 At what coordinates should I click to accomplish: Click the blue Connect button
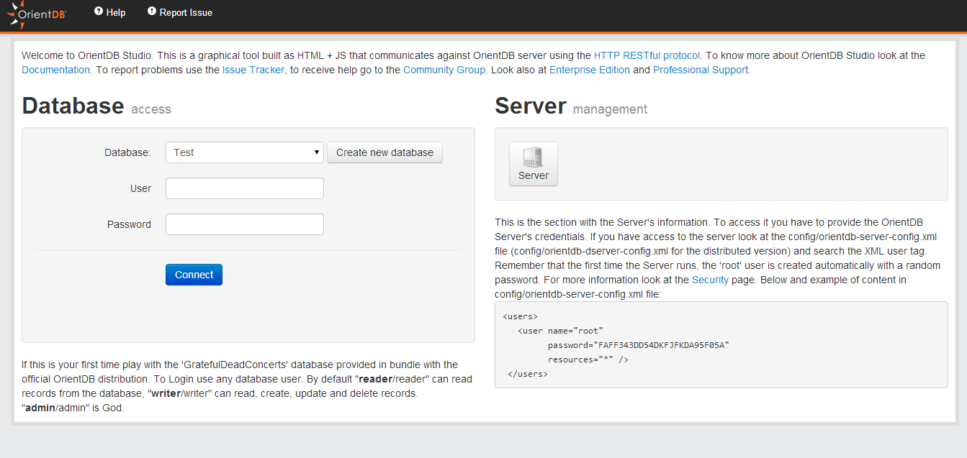194,275
